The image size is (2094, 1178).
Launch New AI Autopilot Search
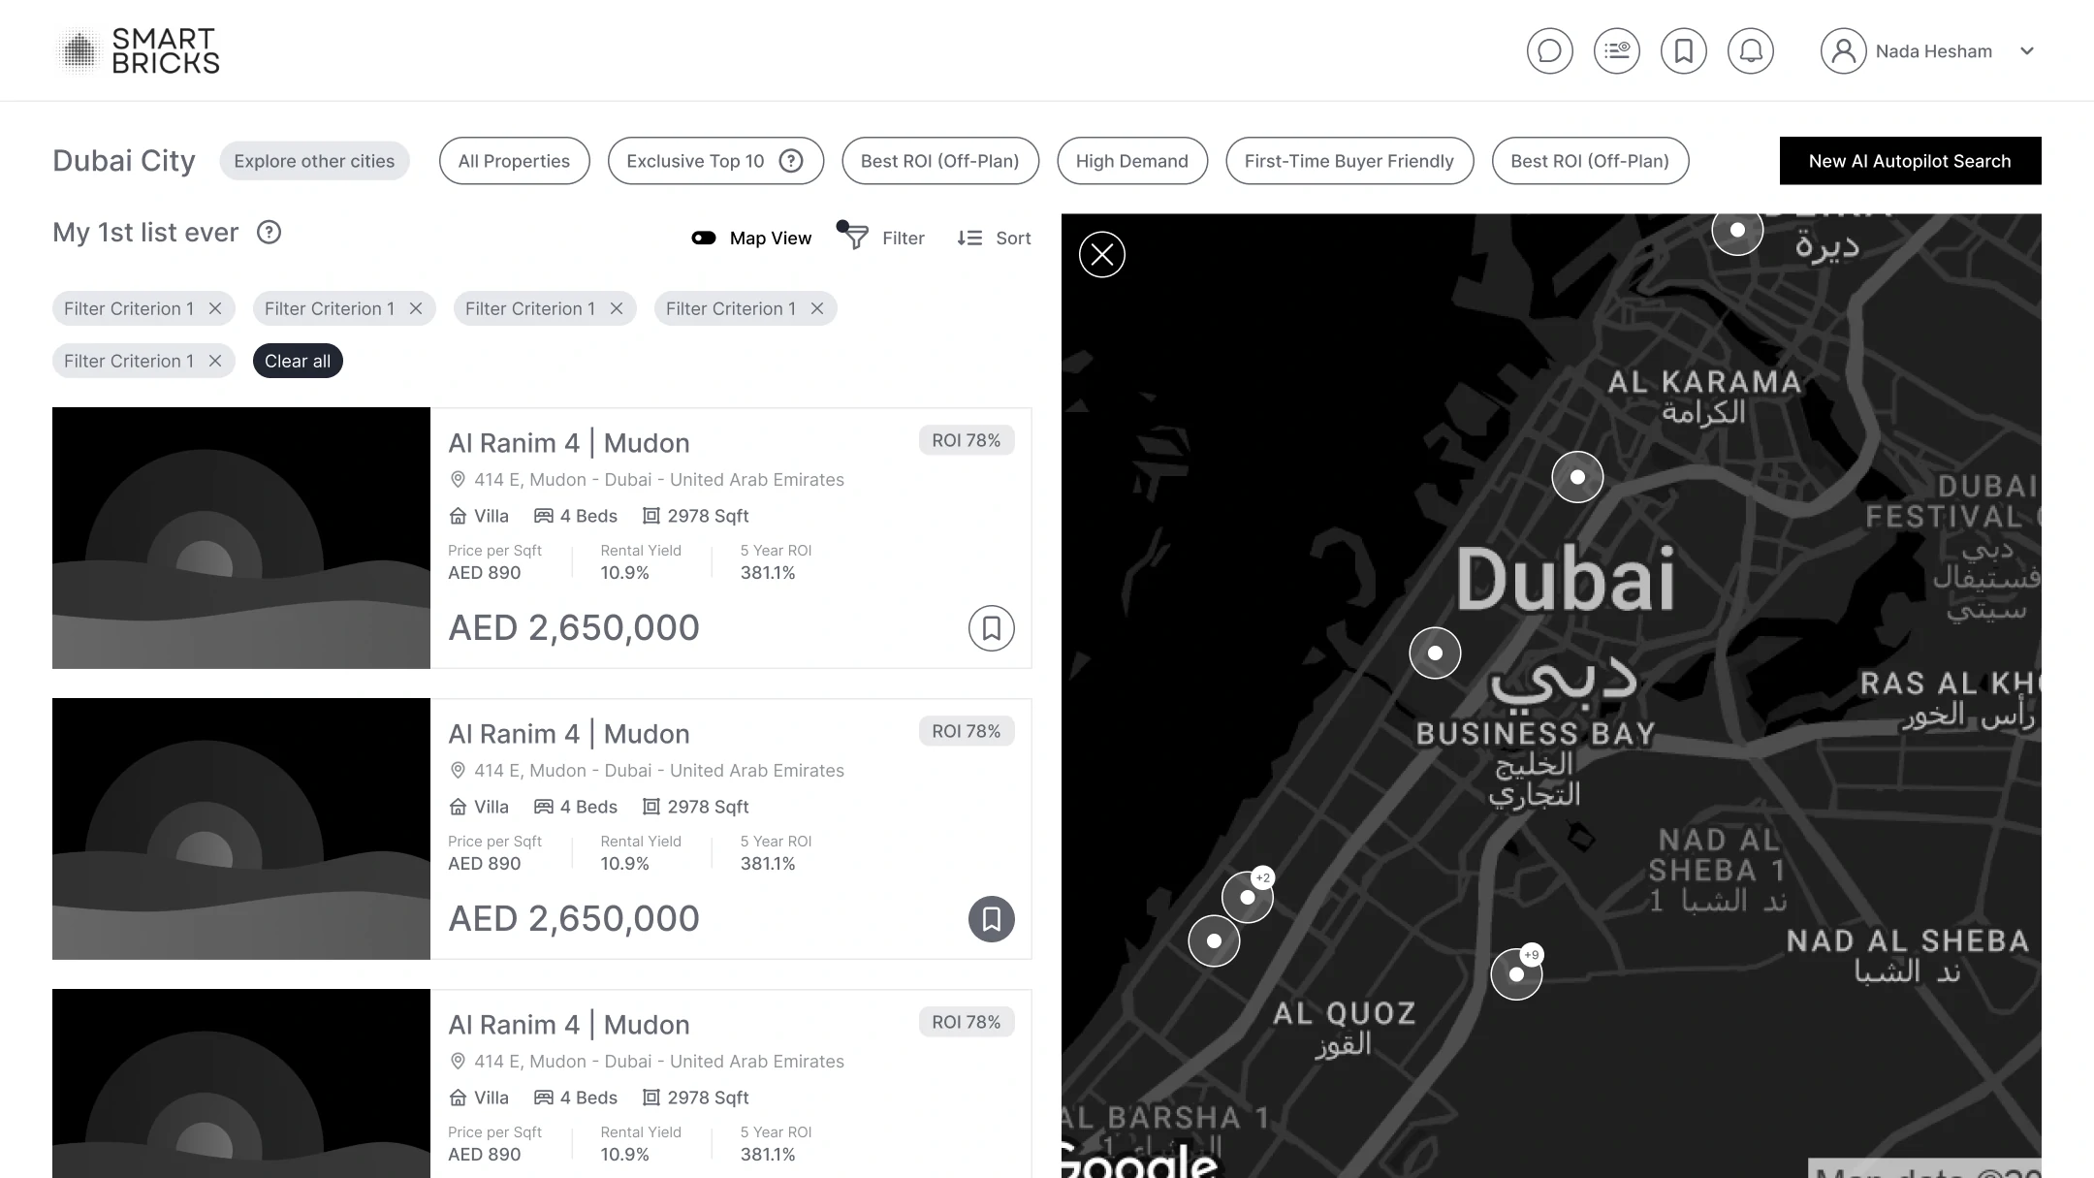pyautogui.click(x=1910, y=161)
